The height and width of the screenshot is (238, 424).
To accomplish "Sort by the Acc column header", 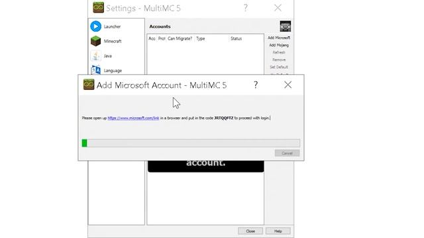I will pyautogui.click(x=152, y=38).
